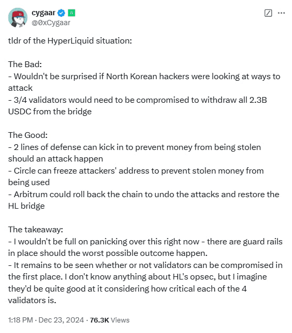This screenshot has height=333, width=292.
Task: Click 'The Bad:' heading text
Action: [25, 65]
